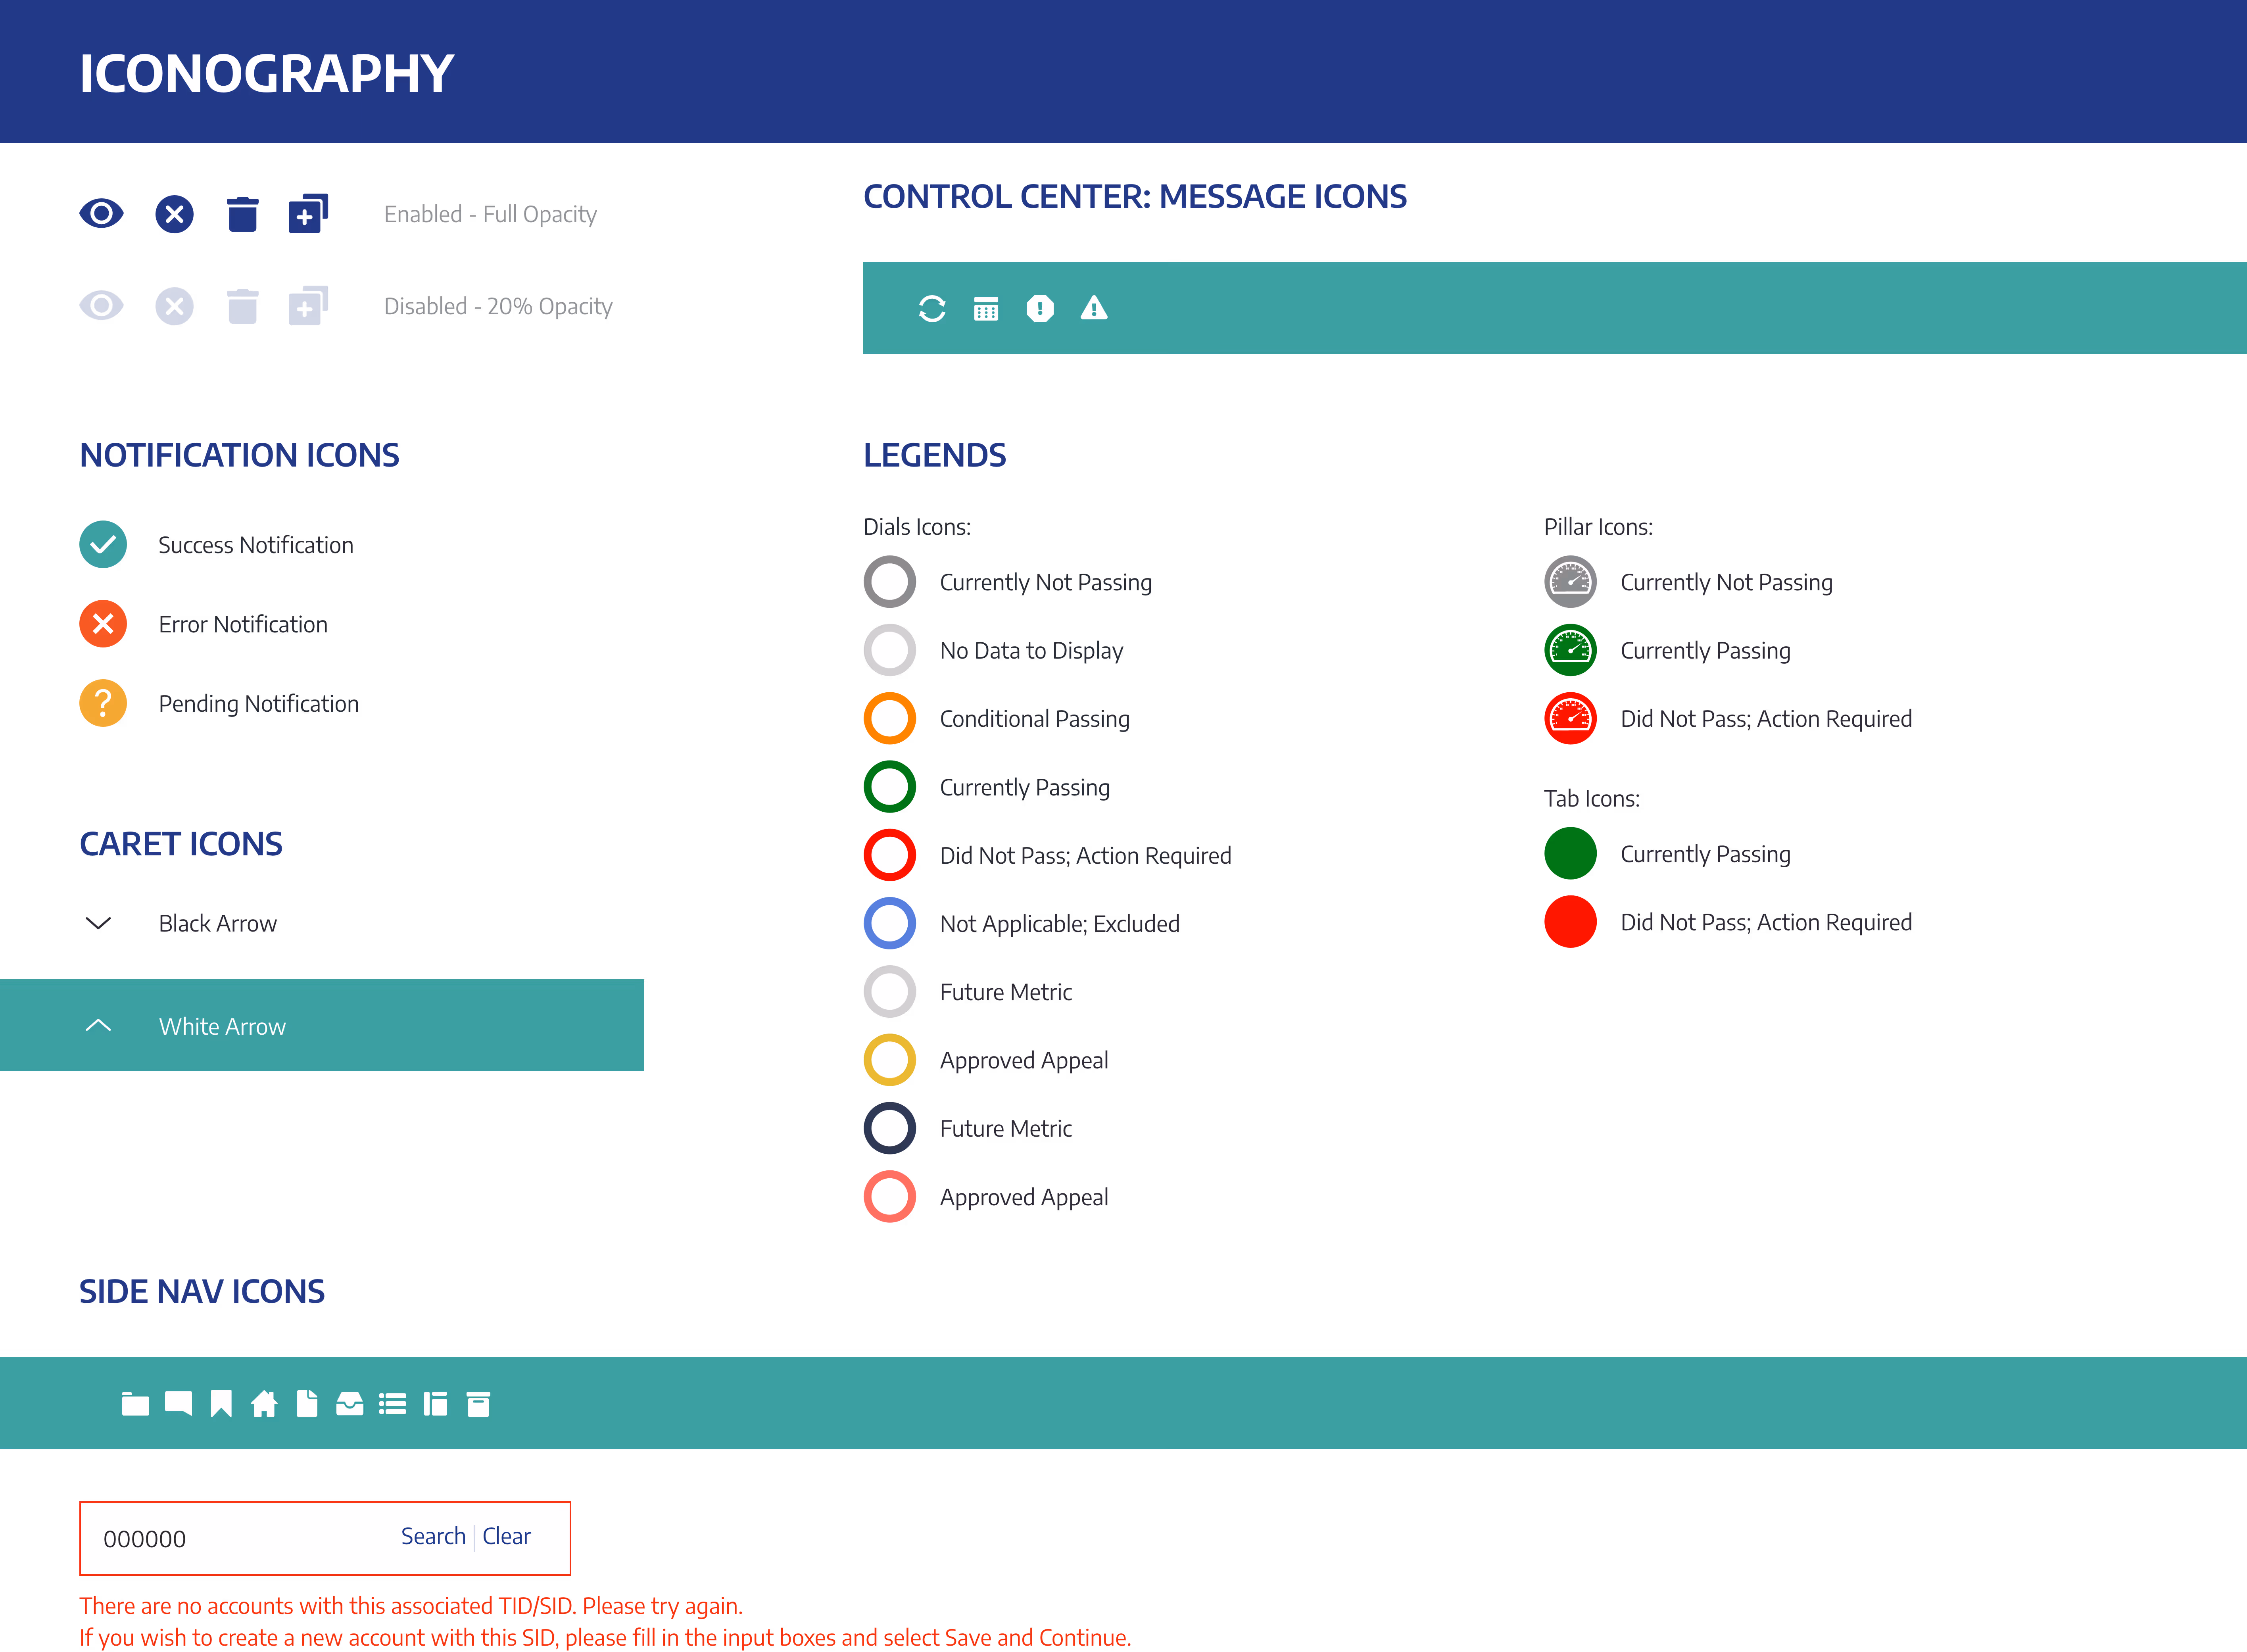This screenshot has height=1652, width=2247.
Task: Toggle the enabled eye visibility icon
Action: coord(101,213)
